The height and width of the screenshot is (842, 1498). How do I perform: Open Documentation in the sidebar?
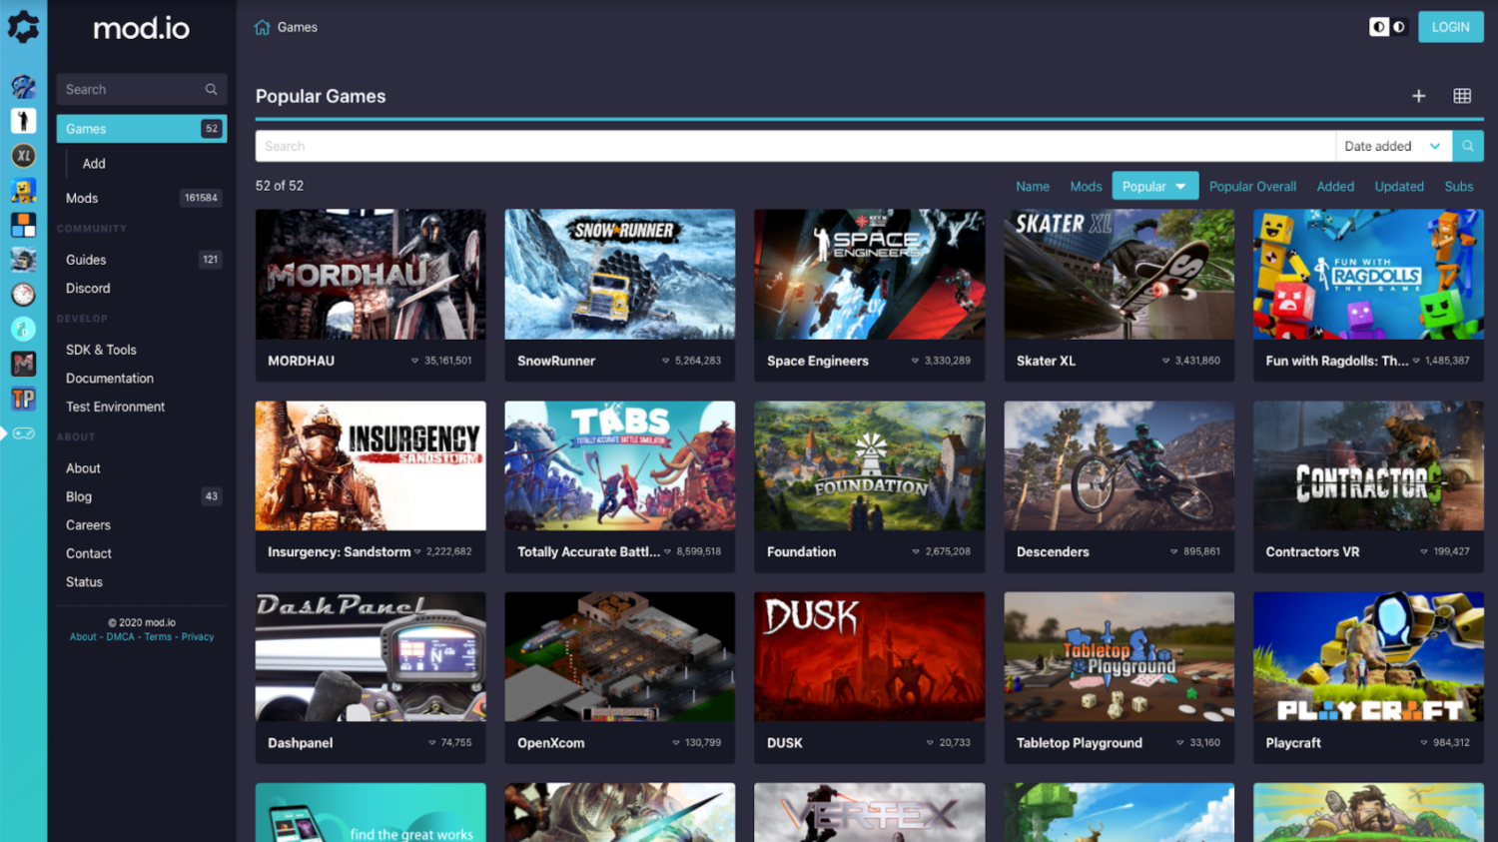coord(110,379)
